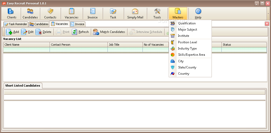Screen dimensions: 271x133
Task: Open the Contacts module
Action: click(50, 14)
